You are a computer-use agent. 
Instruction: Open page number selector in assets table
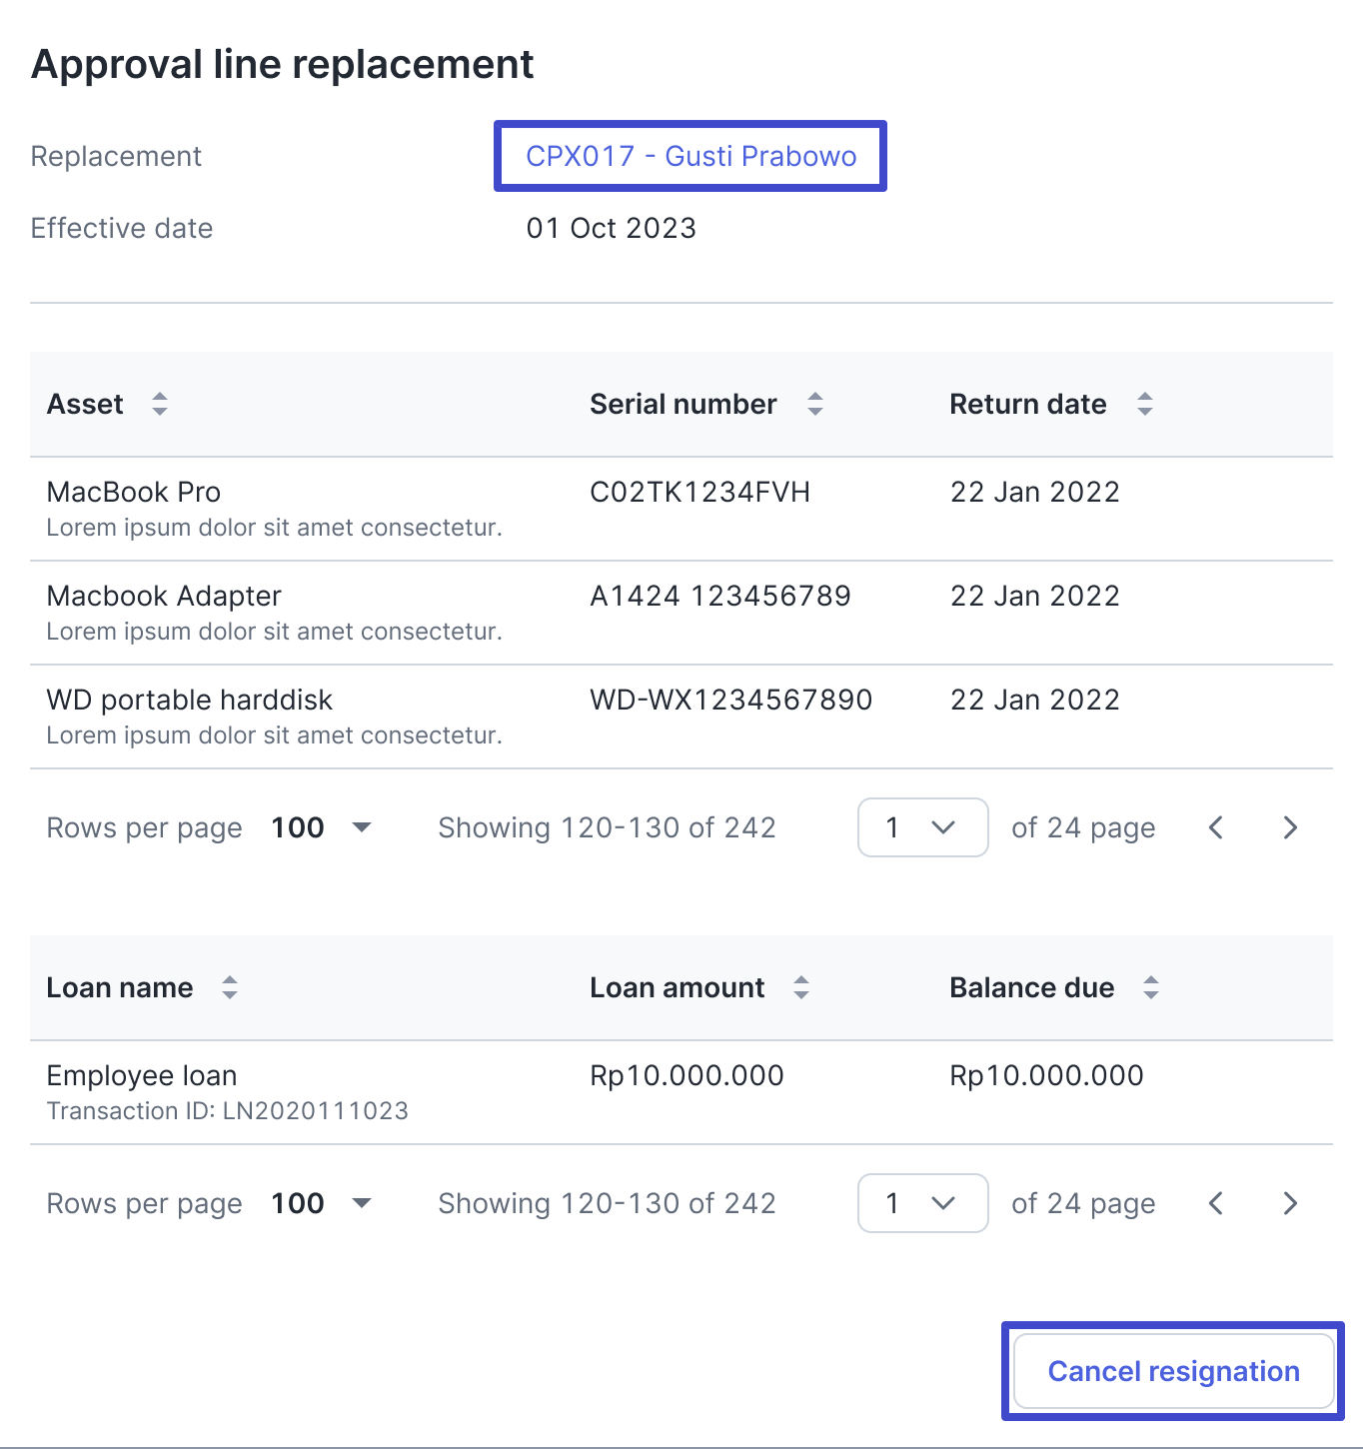[x=922, y=827]
